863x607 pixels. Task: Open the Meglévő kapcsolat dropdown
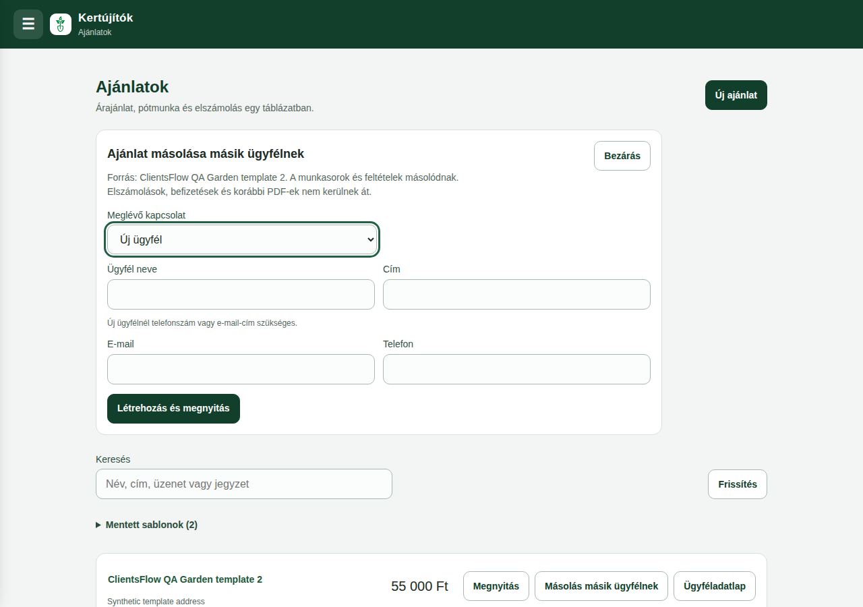[242, 239]
